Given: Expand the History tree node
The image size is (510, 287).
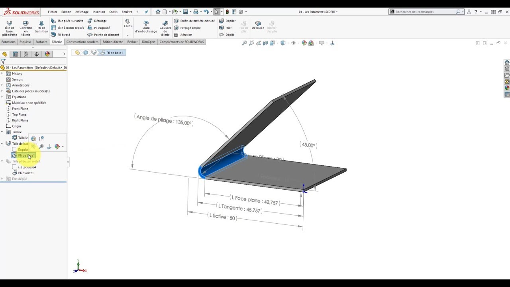Looking at the screenshot, I should click(2, 73).
